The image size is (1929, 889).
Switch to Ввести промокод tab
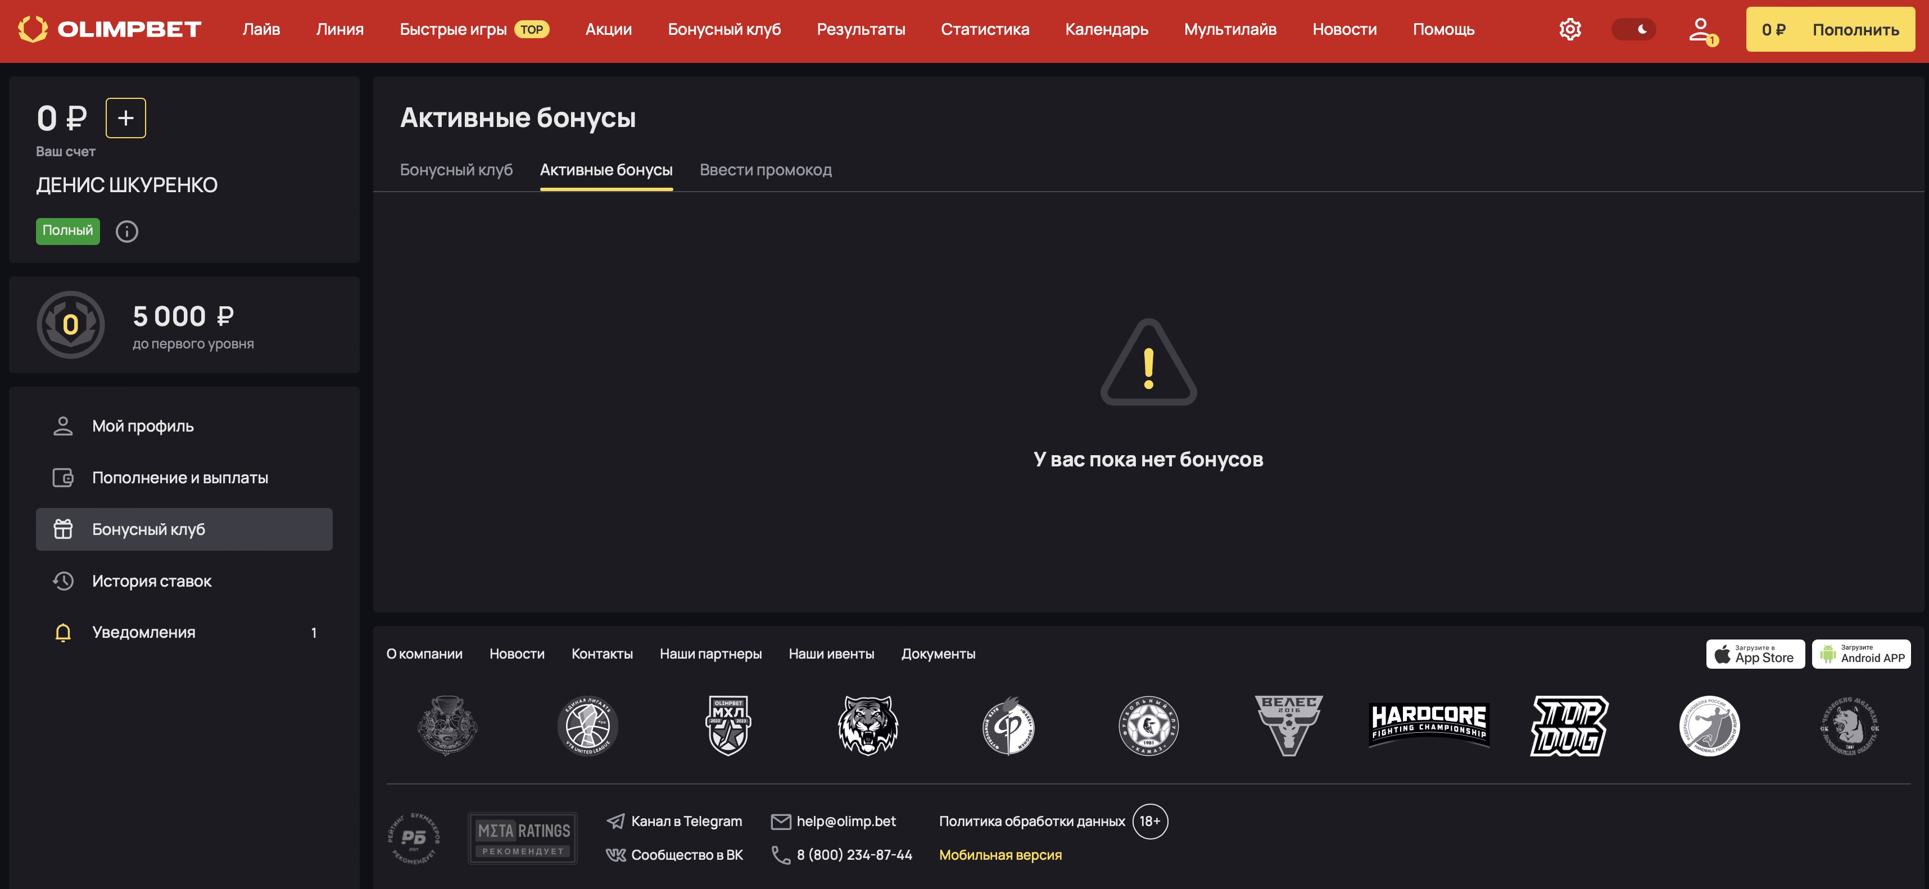766,170
